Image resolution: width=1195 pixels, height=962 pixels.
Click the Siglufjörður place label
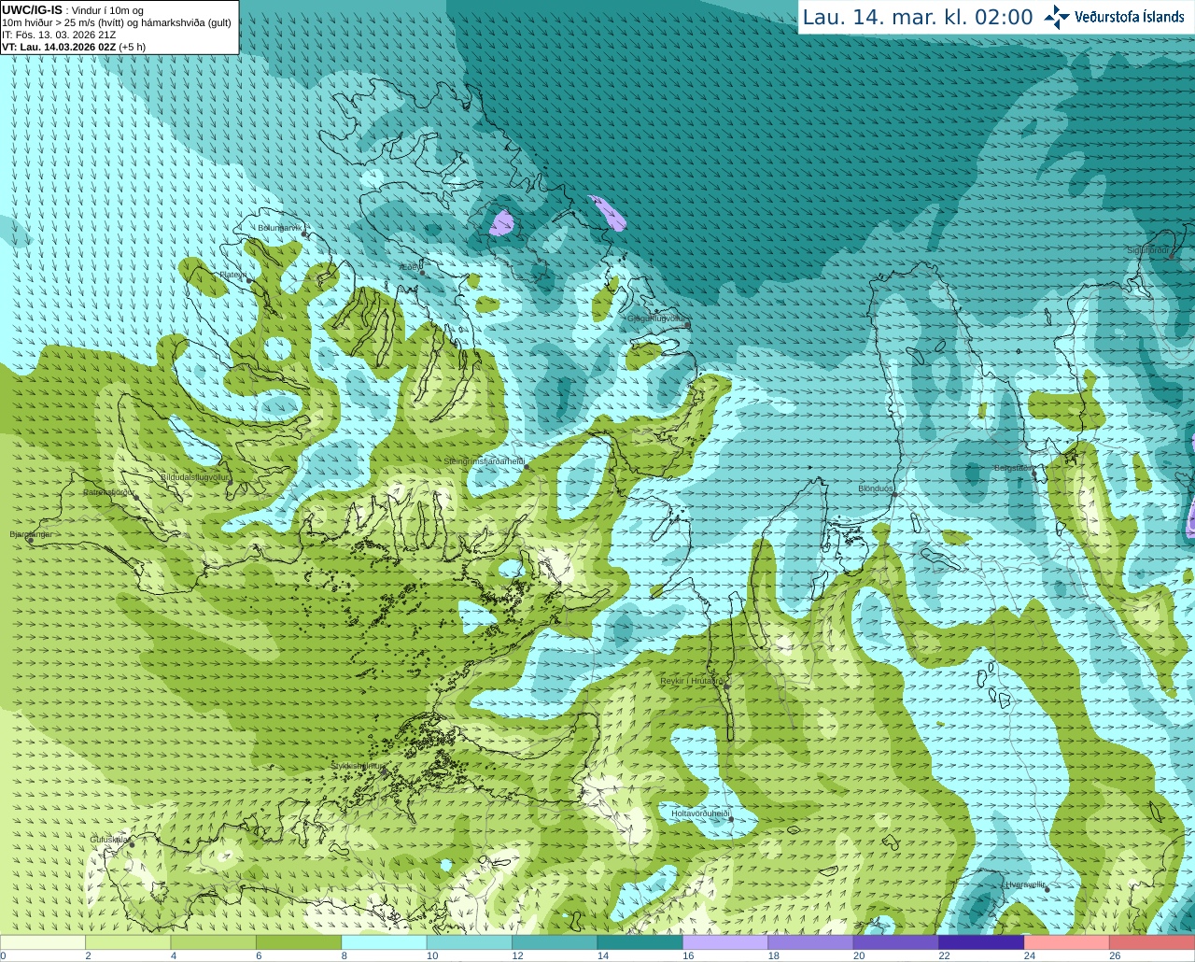tap(1148, 250)
